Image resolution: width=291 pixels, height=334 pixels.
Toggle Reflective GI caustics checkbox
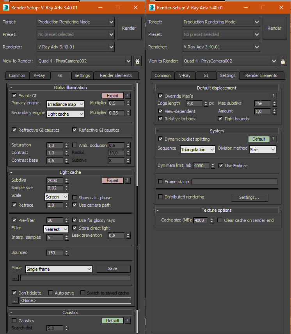(x=75, y=130)
